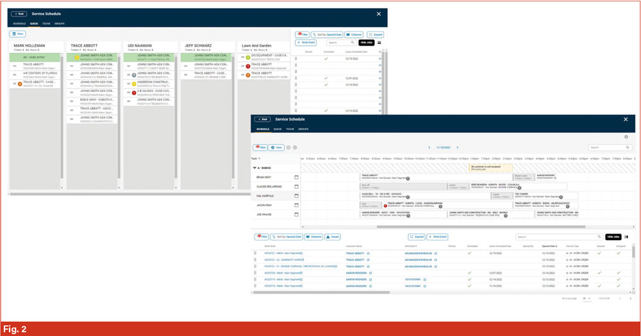
Task: Select TECHS tab in Queue window
Action: pos(46,24)
